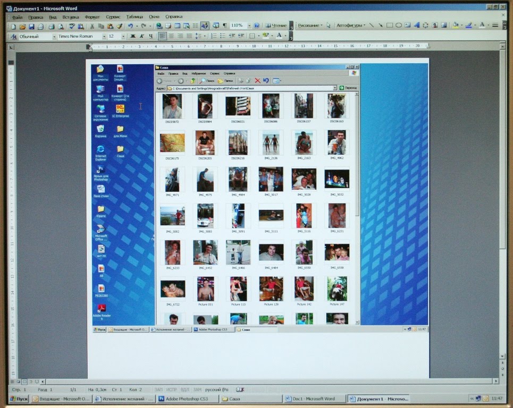This screenshot has width=513, height=408.
Task: Toggle Underline formatting (Ч)
Action: coord(151,36)
